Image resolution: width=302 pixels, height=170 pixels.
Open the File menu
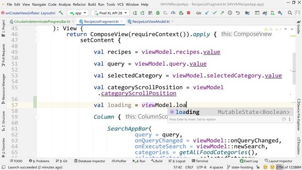[9, 4]
